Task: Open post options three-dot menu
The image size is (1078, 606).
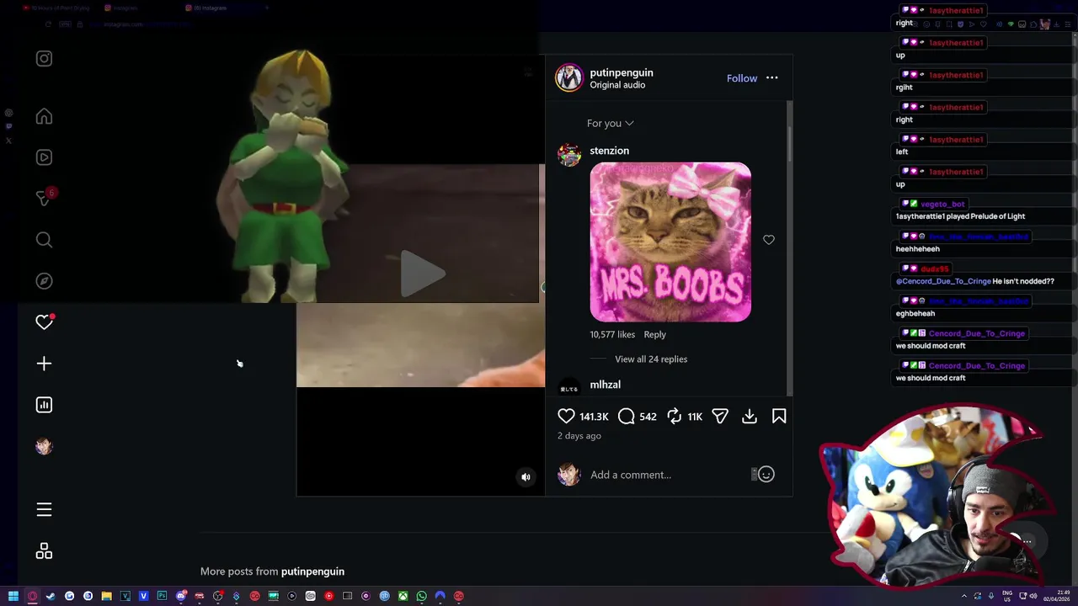Action: coord(772,78)
